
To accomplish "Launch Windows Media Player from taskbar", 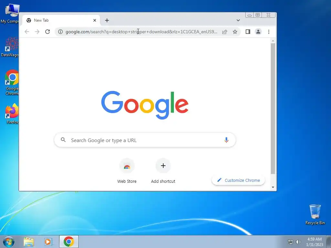I will [48, 242].
